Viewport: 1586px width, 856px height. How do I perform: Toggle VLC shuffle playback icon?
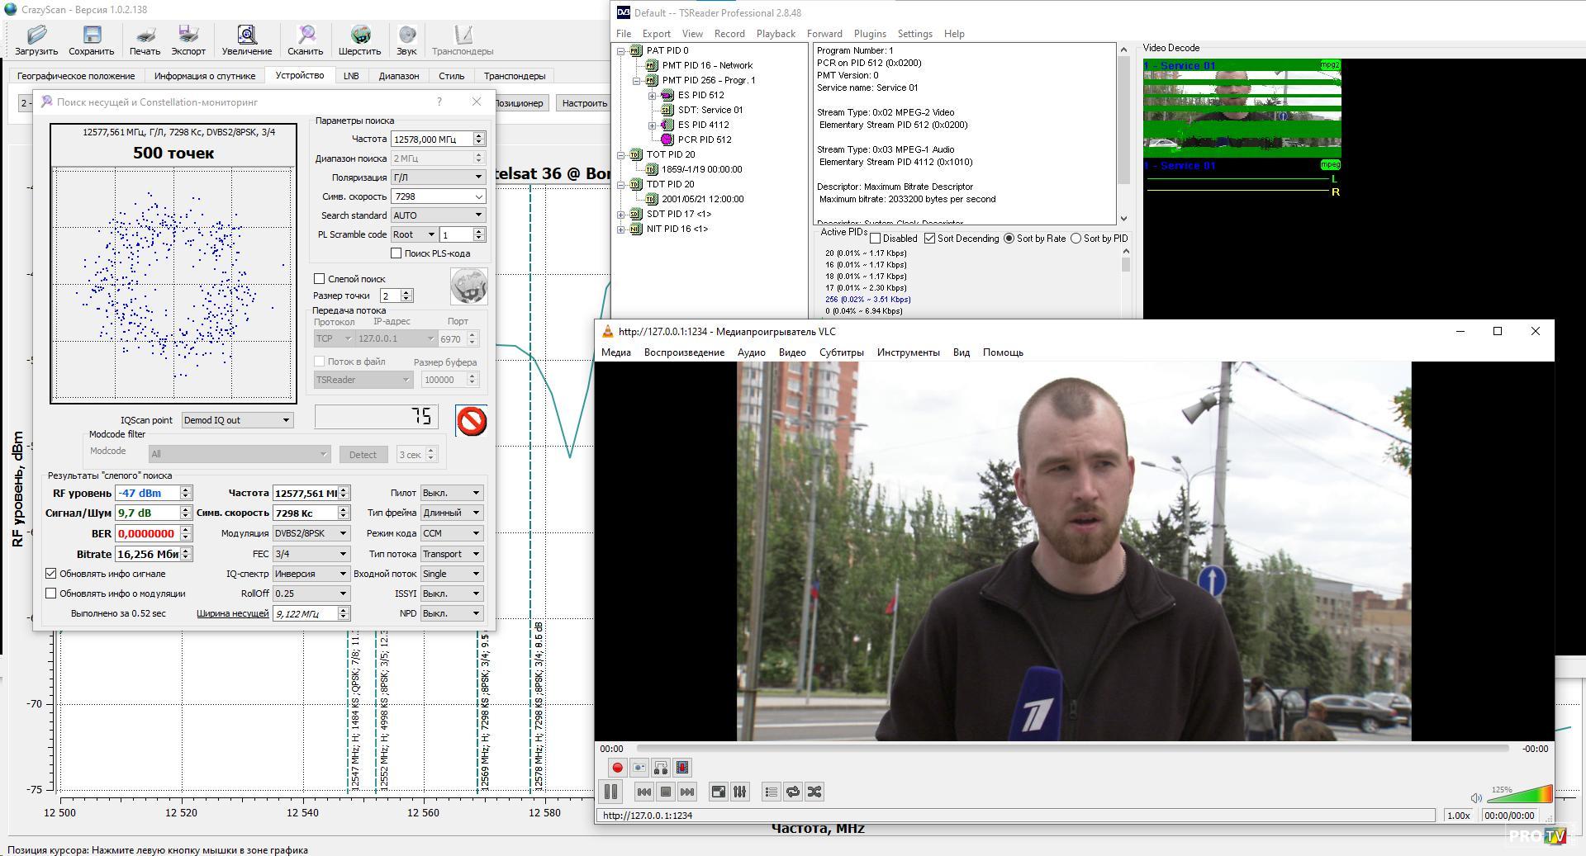point(814,792)
